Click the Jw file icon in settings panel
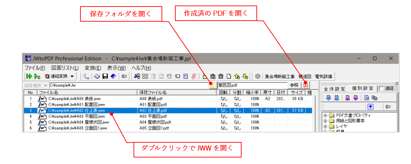411x164 pixels. (367, 98)
